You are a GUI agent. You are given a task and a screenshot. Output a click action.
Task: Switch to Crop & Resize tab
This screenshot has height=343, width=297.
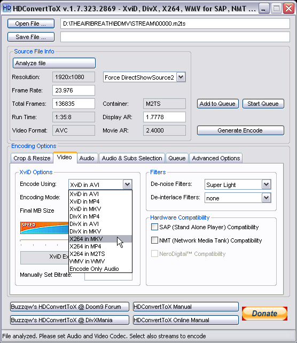pos(32,158)
